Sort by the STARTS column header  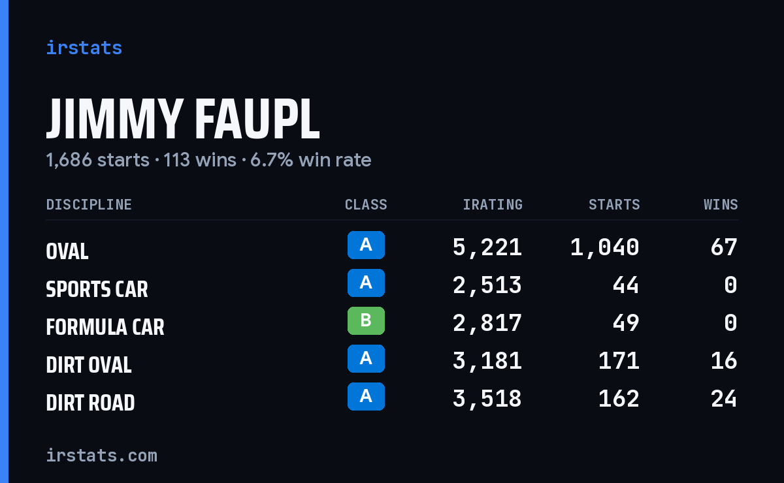pyautogui.click(x=614, y=204)
